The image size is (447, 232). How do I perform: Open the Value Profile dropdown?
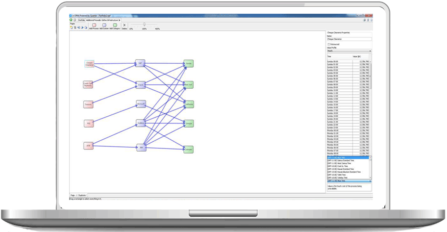(x=349, y=51)
